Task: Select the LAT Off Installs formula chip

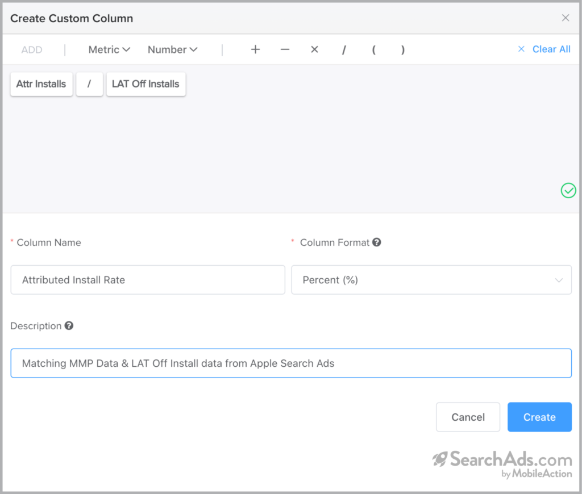Action: pos(145,84)
